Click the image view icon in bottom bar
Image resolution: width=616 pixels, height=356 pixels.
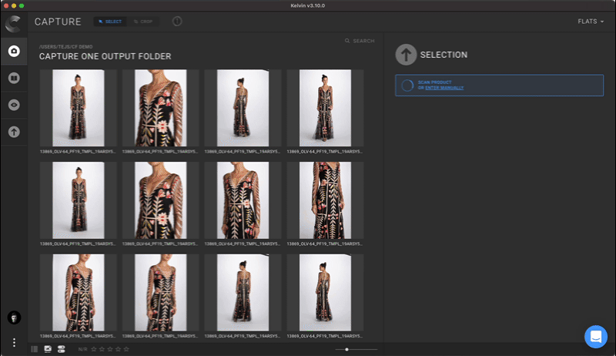(x=48, y=349)
